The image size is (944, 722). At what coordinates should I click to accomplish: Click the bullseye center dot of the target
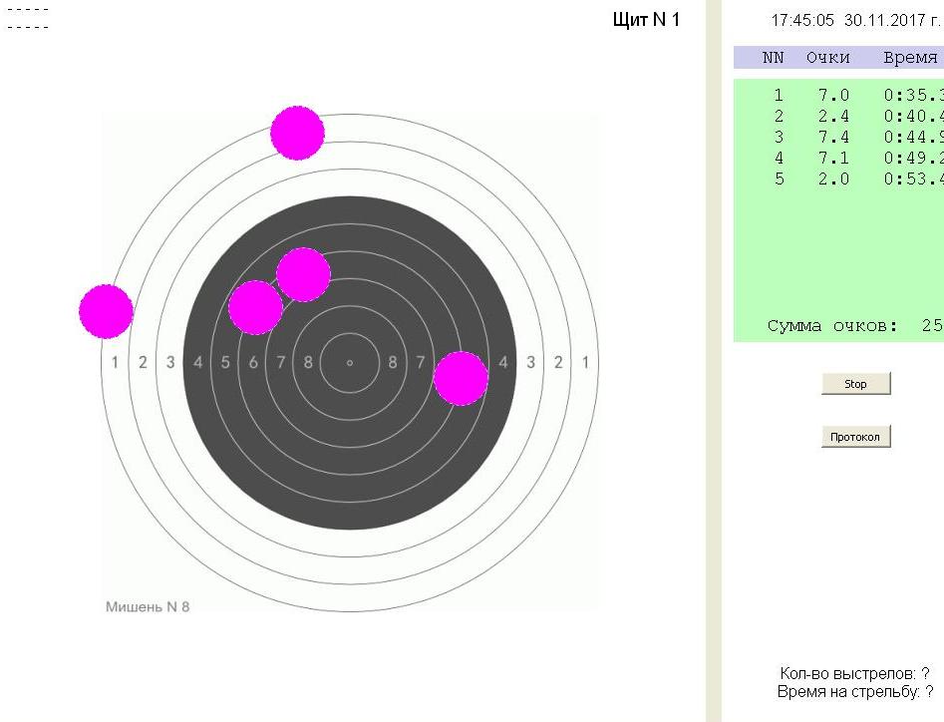pyautogui.click(x=350, y=362)
